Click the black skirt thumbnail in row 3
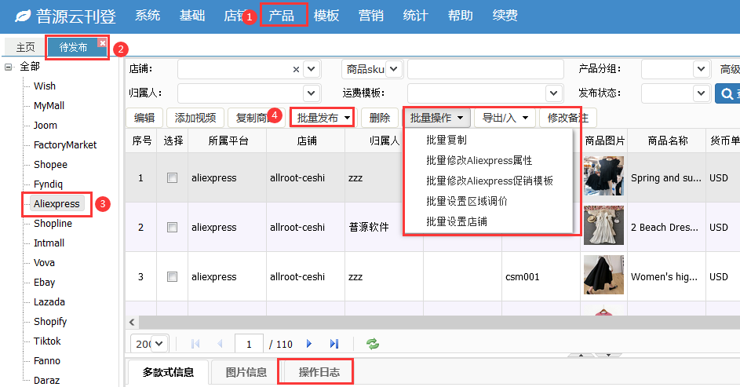740x387 pixels. 603,275
